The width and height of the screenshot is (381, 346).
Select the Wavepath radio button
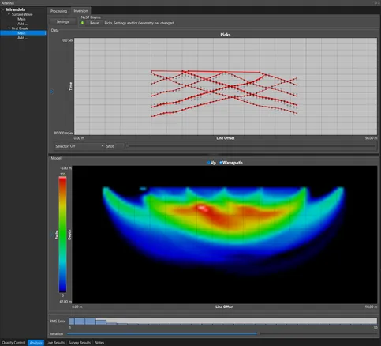[x=220, y=163]
